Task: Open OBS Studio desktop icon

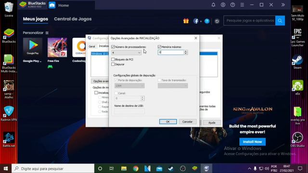Action: click(297, 139)
